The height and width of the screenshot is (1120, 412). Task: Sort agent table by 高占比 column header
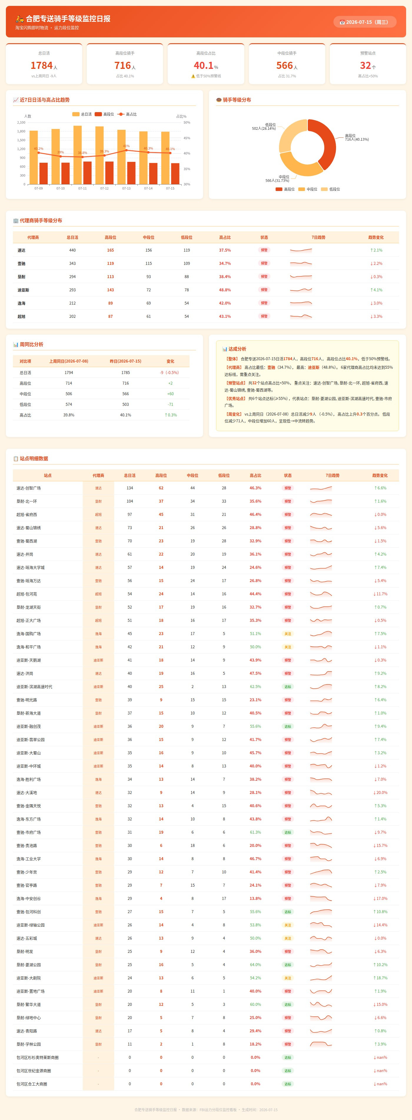225,237
